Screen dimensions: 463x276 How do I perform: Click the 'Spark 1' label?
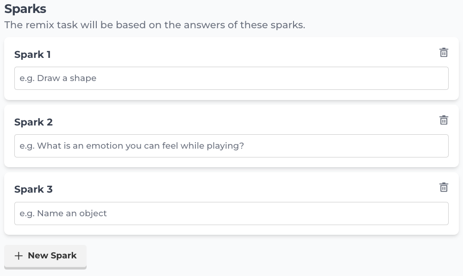click(32, 55)
